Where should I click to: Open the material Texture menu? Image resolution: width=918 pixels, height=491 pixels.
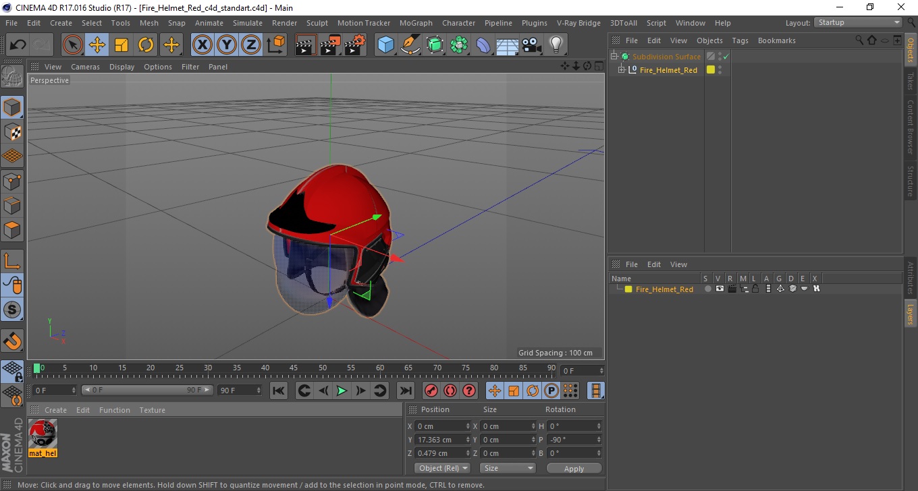coord(153,410)
